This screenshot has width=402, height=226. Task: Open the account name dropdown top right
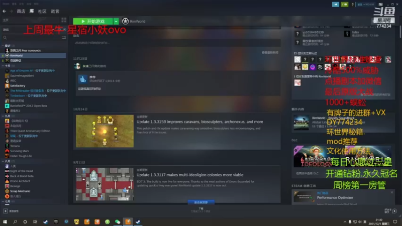click(366, 5)
